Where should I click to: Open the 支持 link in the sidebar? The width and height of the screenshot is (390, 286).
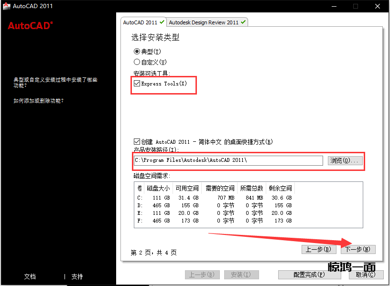tap(77, 276)
